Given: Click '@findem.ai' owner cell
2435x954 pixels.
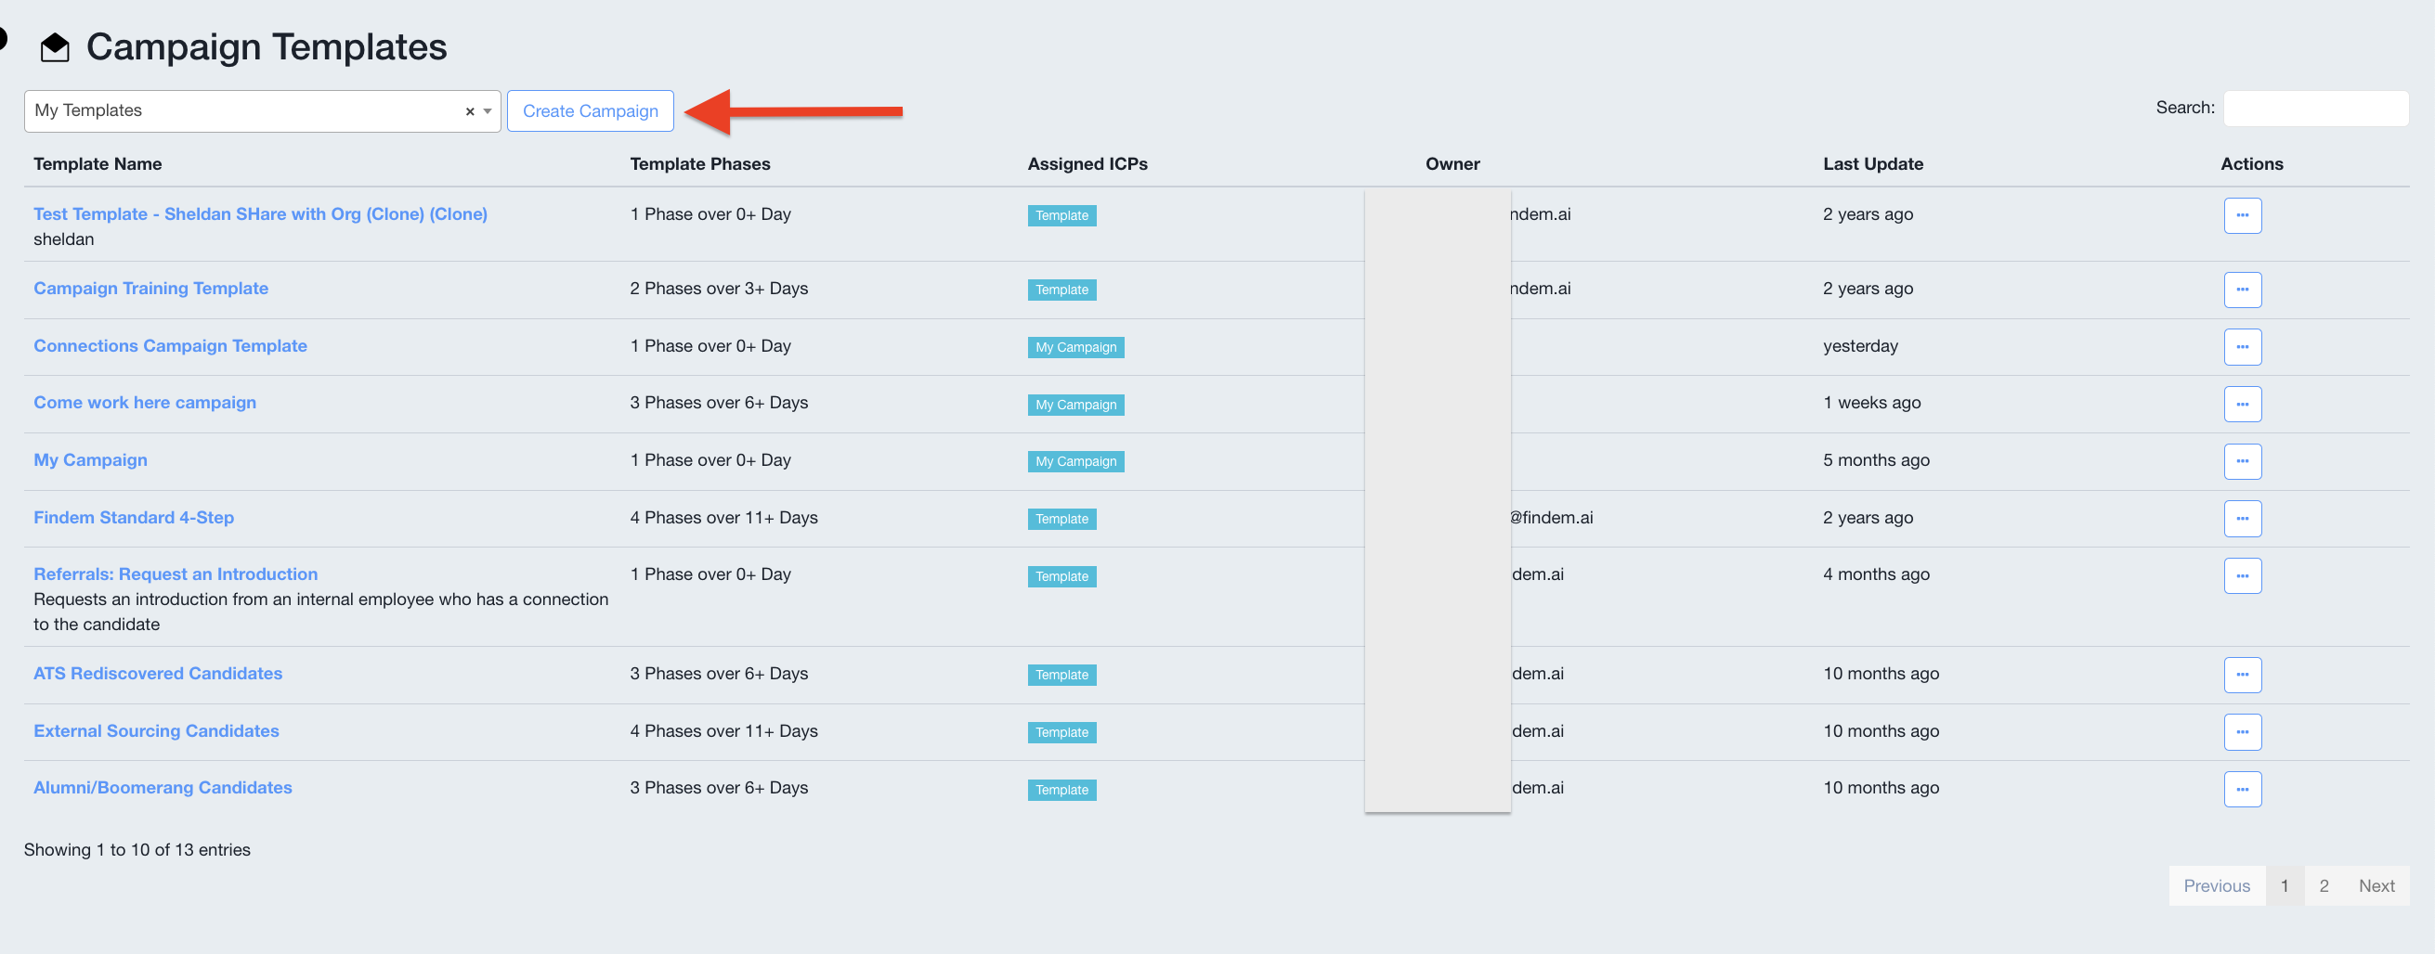Looking at the screenshot, I should coord(1551,519).
